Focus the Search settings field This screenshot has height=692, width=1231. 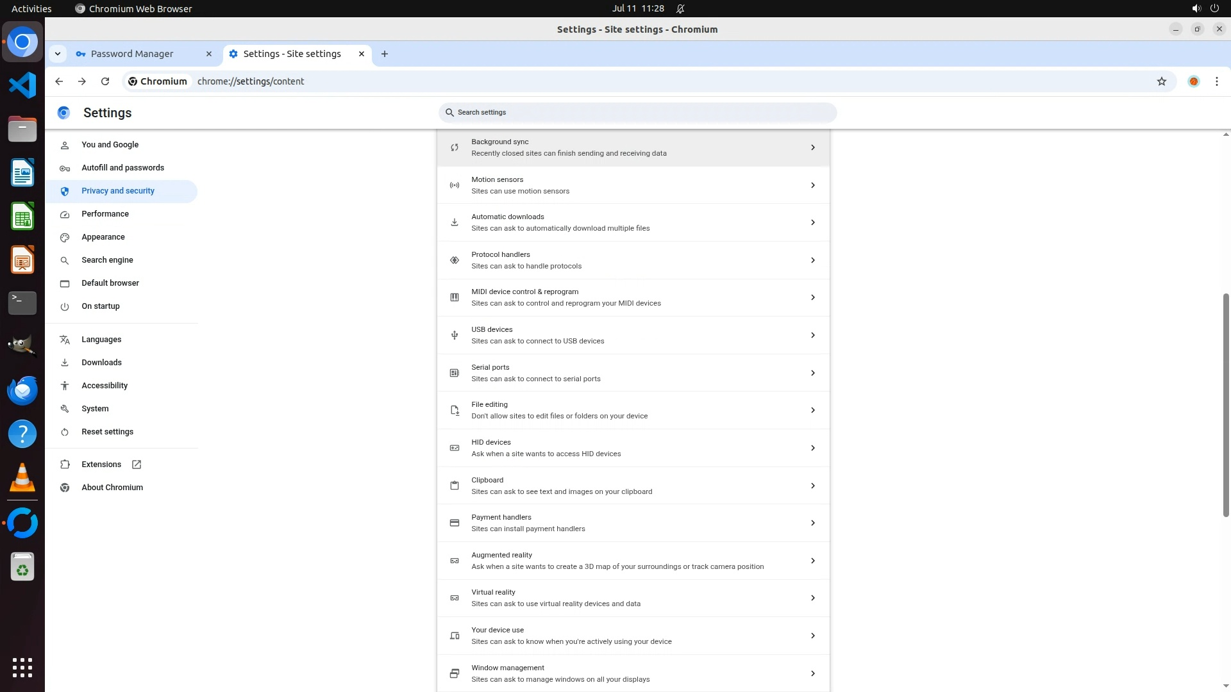click(637, 113)
